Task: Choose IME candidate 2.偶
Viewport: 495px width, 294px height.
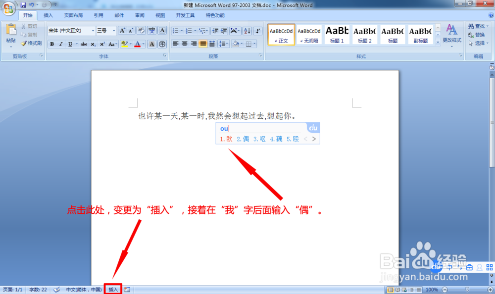Action: click(243, 139)
